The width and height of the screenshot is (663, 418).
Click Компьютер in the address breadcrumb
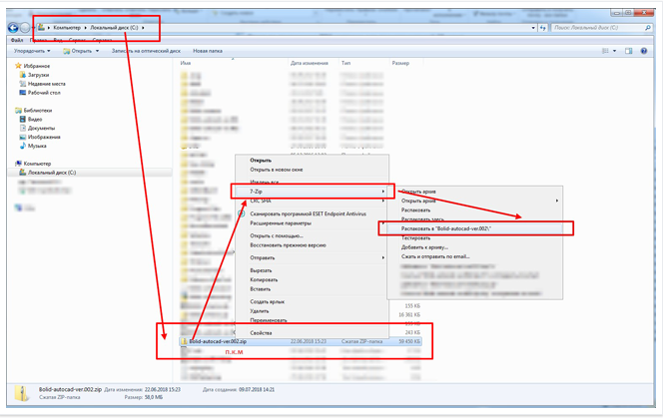67,28
